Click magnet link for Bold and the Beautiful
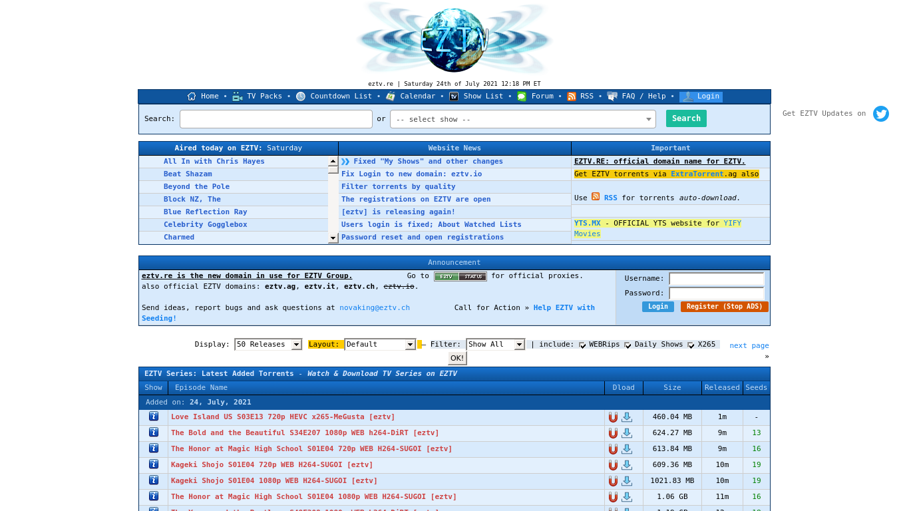This screenshot has height=511, width=909. click(613, 433)
